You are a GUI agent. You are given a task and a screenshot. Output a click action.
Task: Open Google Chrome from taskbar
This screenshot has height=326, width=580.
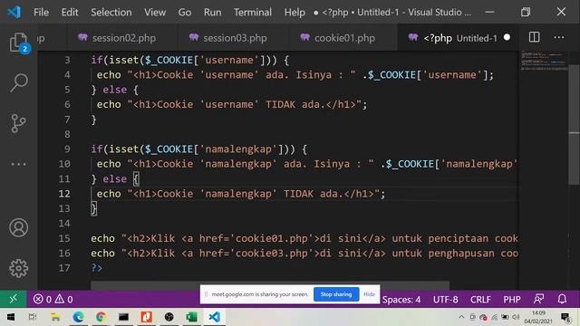(x=101, y=317)
